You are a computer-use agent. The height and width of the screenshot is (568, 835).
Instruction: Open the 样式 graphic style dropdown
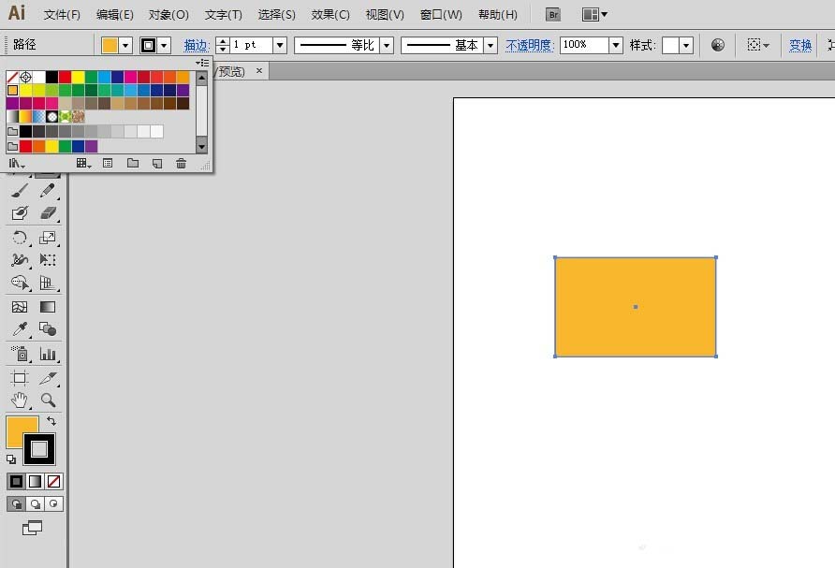686,45
